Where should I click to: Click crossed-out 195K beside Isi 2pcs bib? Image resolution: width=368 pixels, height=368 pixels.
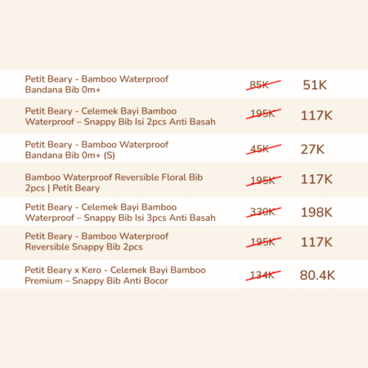click(263, 114)
